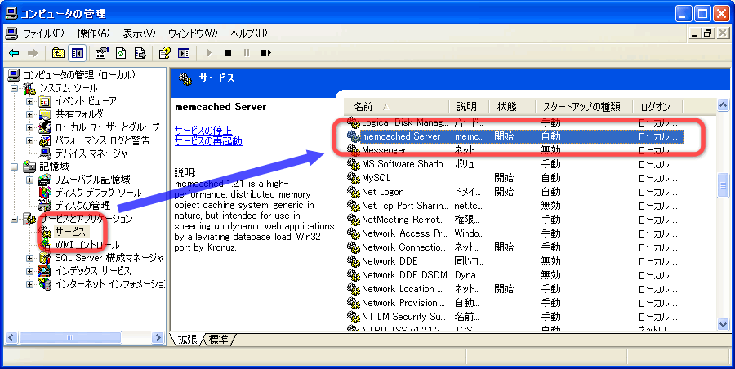Click the Pause Service toolbar icon

tap(247, 53)
